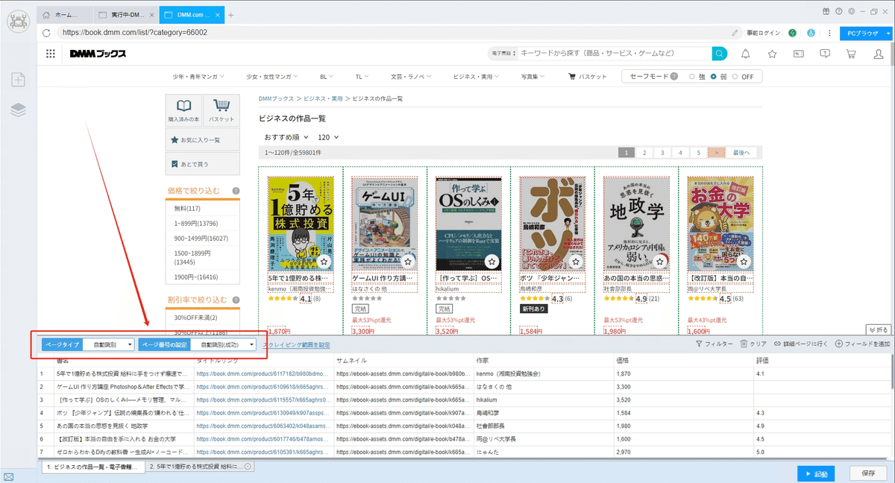Image resolution: width=895 pixels, height=483 pixels.
Task: Click the 最後へ last page link
Action: [x=741, y=152]
